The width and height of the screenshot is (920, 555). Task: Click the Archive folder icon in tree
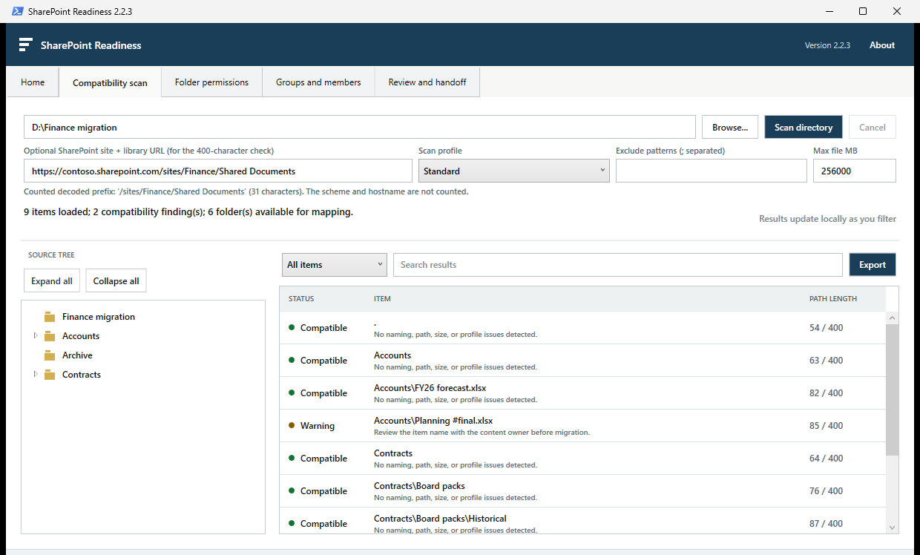pyautogui.click(x=50, y=355)
